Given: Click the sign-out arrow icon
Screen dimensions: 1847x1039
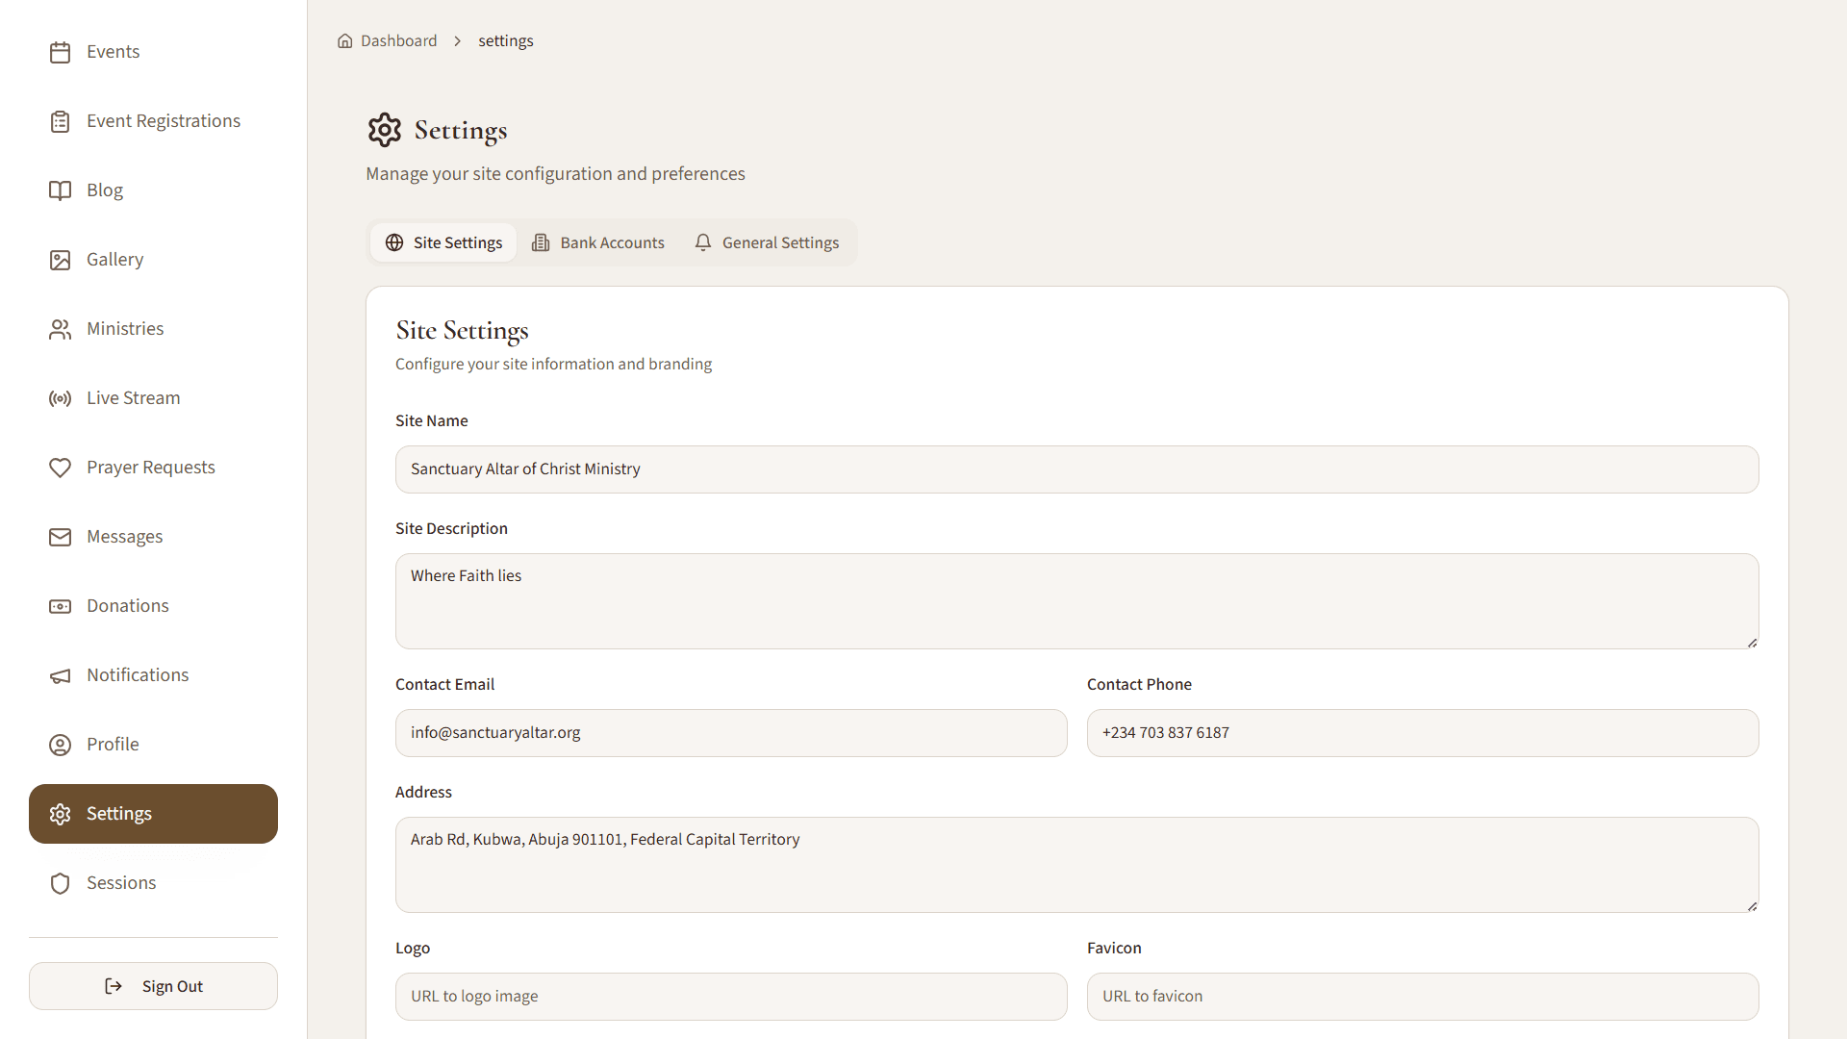Looking at the screenshot, I should click(x=114, y=986).
